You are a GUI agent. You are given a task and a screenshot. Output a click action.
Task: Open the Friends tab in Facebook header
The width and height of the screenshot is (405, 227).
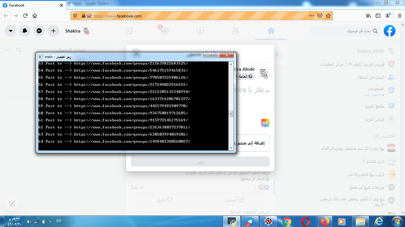coord(235,31)
